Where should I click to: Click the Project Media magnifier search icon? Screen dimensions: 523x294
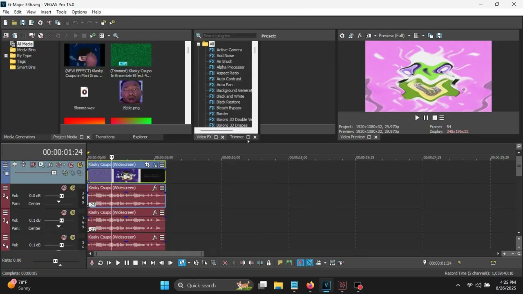(x=116, y=36)
